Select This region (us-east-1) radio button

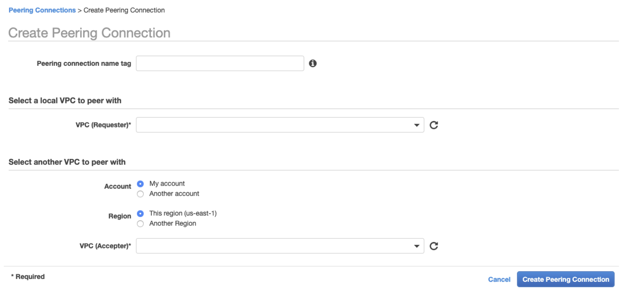tap(140, 214)
